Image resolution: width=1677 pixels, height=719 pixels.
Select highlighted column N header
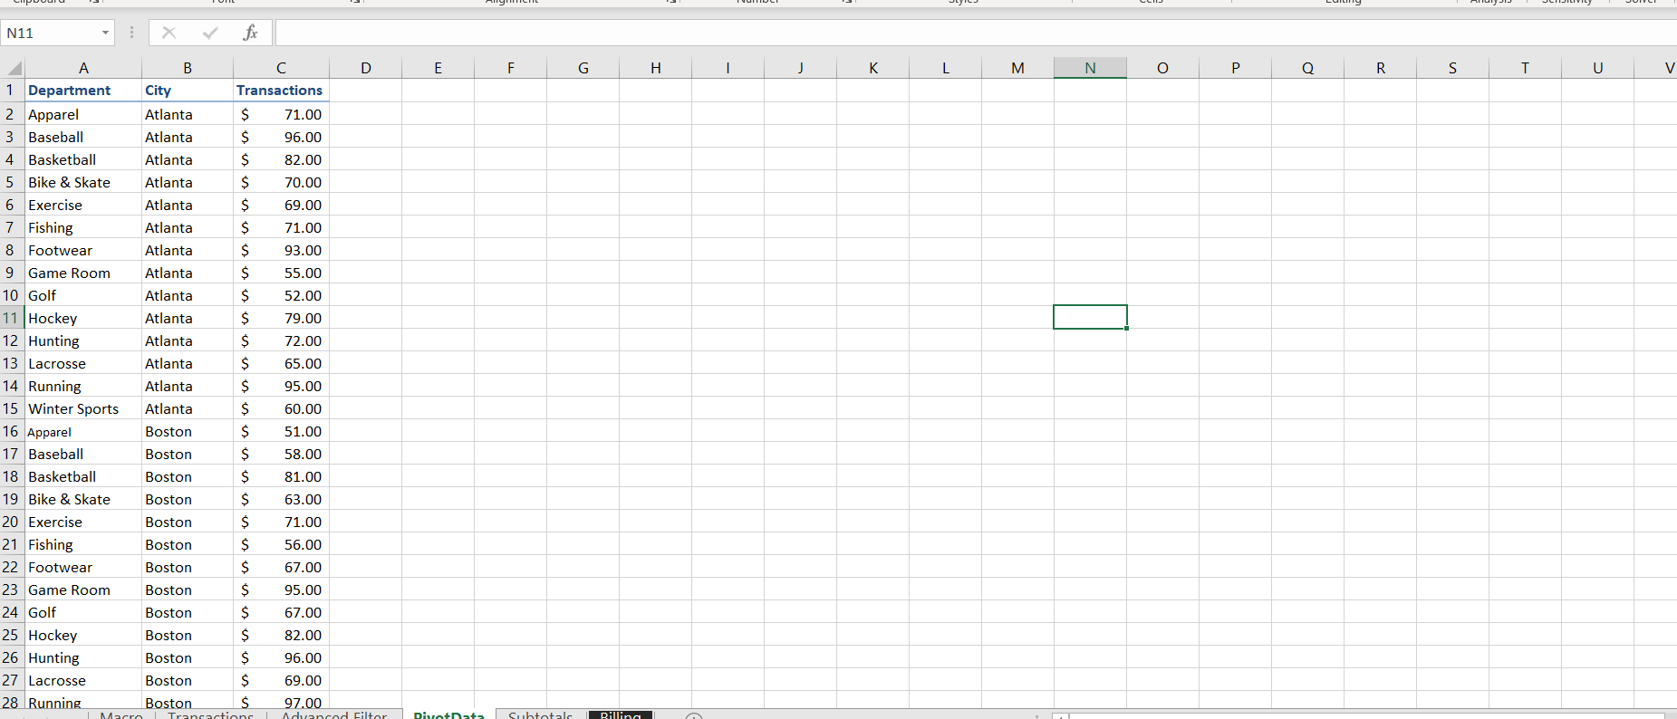[1091, 68]
